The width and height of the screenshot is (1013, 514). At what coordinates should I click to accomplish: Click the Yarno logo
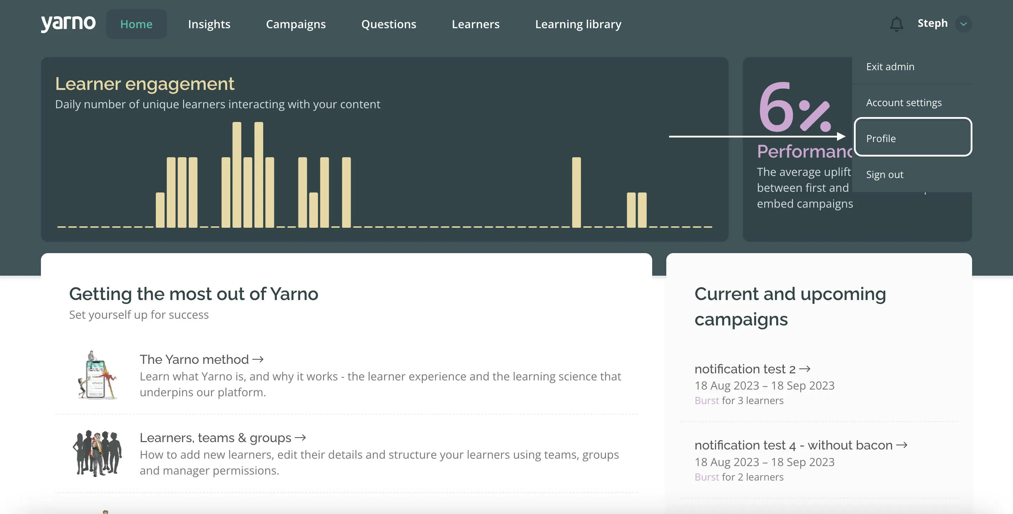tap(68, 24)
